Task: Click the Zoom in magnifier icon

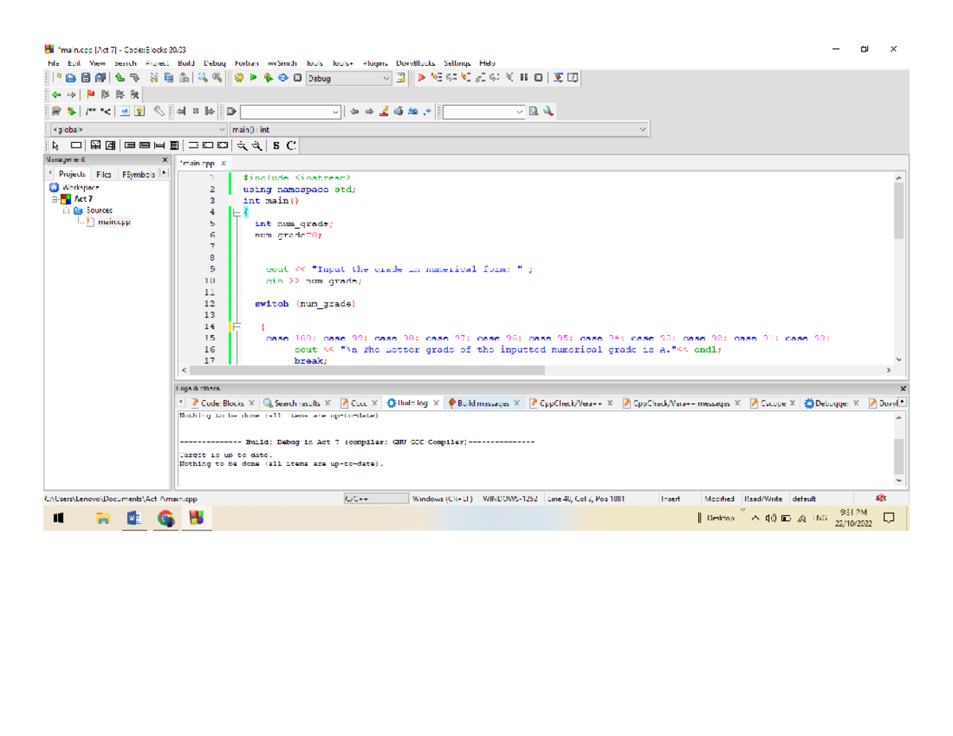Action: point(243,145)
